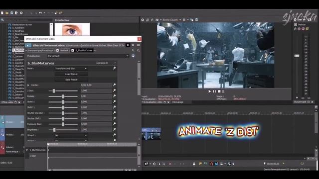This screenshot has height=179, width=319.
Task: Click the animate icon beside Mode
Action: [x=114, y=69]
